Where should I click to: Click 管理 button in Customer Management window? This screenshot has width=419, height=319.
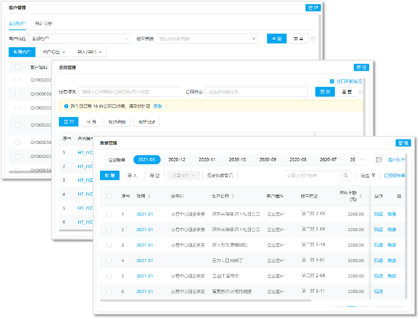pos(313,8)
